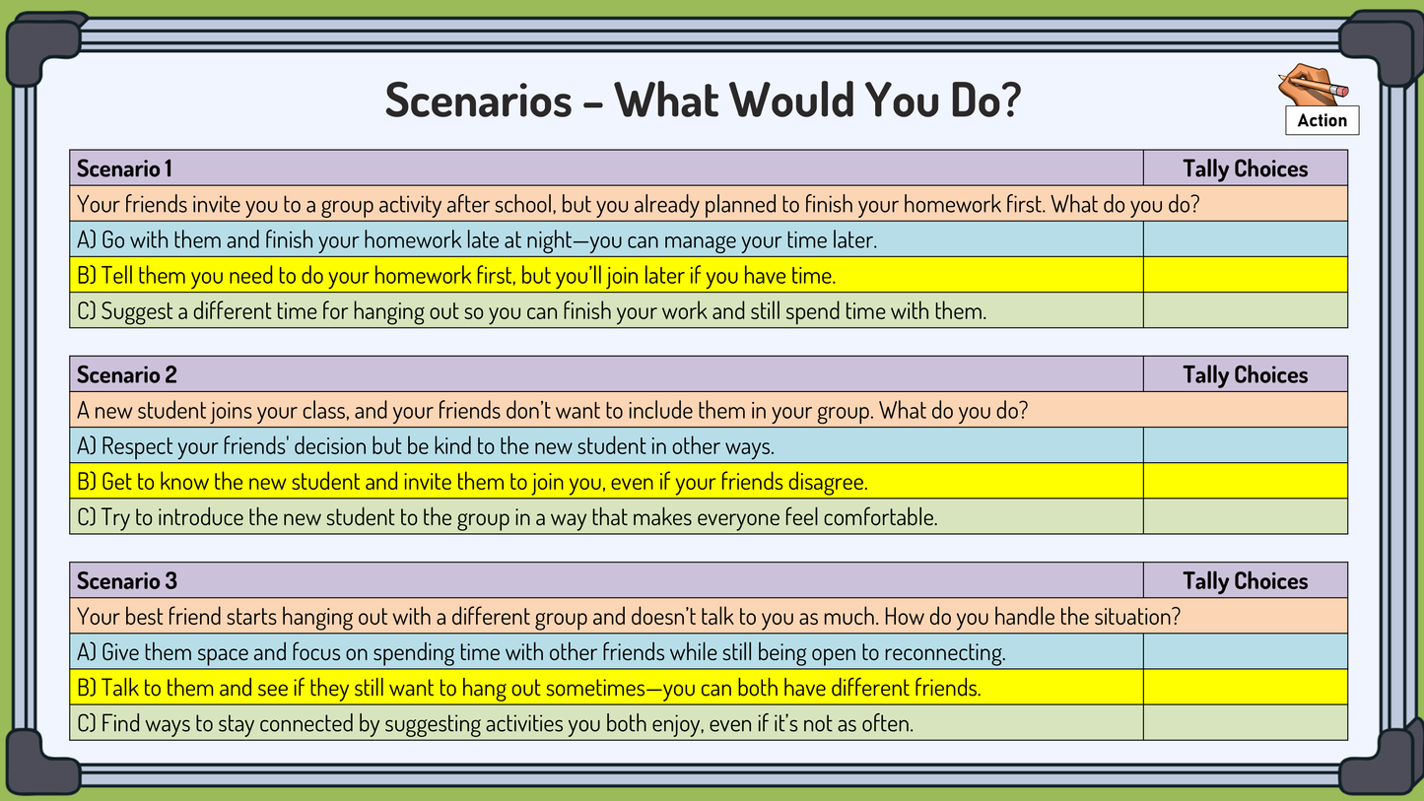Click tally cell beside 'Respect your friends' decision'

click(x=1245, y=445)
